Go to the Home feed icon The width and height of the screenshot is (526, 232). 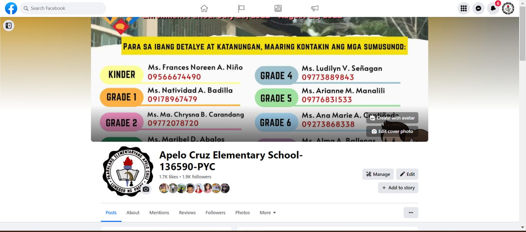(204, 8)
